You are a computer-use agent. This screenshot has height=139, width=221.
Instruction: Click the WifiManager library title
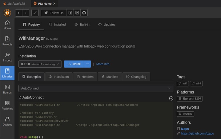click(x=32, y=38)
